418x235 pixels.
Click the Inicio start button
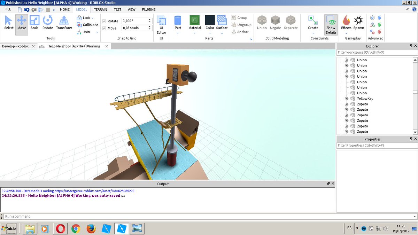tap(8, 228)
